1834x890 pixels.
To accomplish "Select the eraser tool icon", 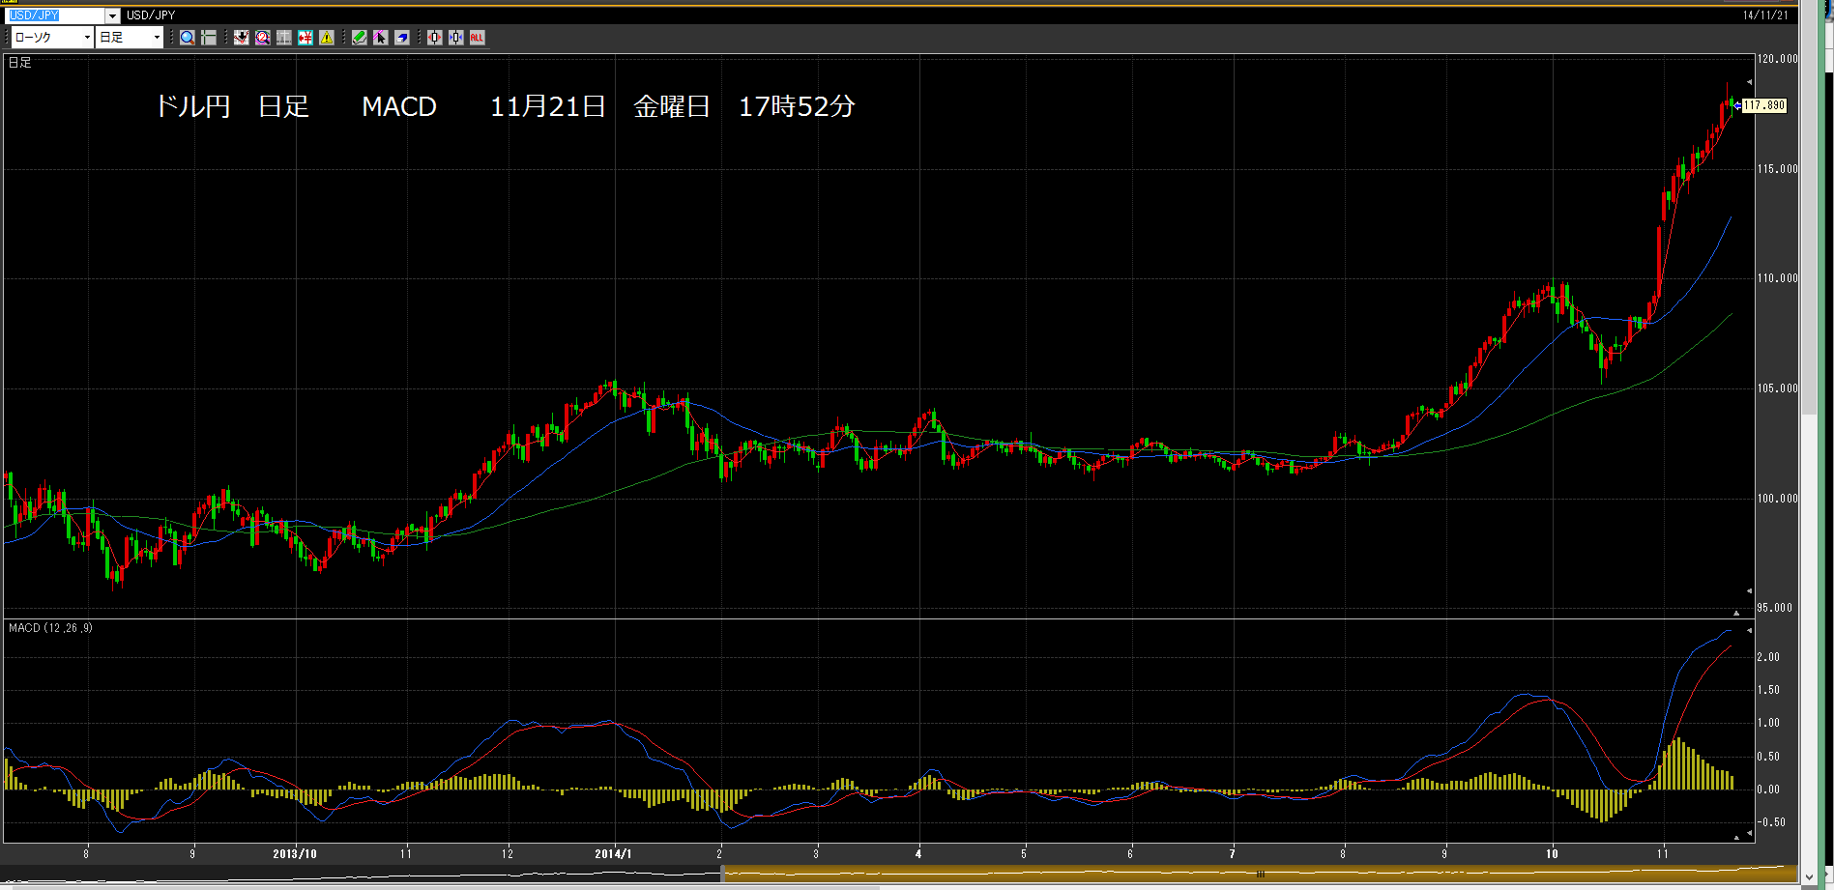I will 402,38.
